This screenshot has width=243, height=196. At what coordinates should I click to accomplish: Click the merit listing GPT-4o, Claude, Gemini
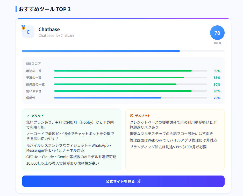pos(71,157)
